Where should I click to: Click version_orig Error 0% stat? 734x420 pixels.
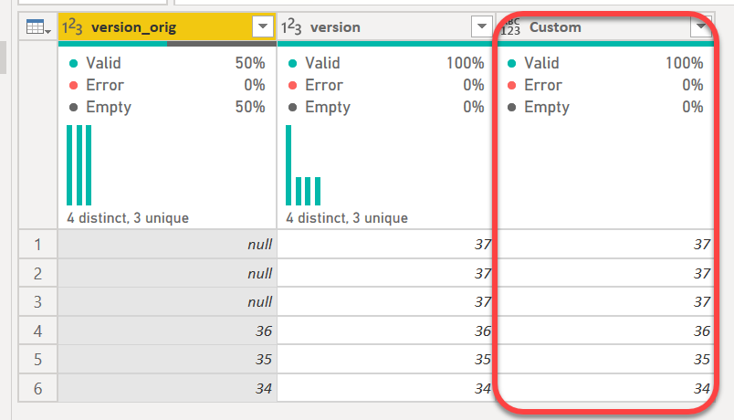(x=167, y=85)
